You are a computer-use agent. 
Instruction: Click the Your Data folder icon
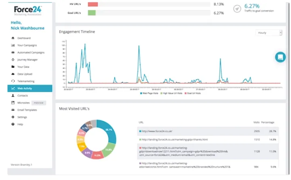[x=13, y=67]
